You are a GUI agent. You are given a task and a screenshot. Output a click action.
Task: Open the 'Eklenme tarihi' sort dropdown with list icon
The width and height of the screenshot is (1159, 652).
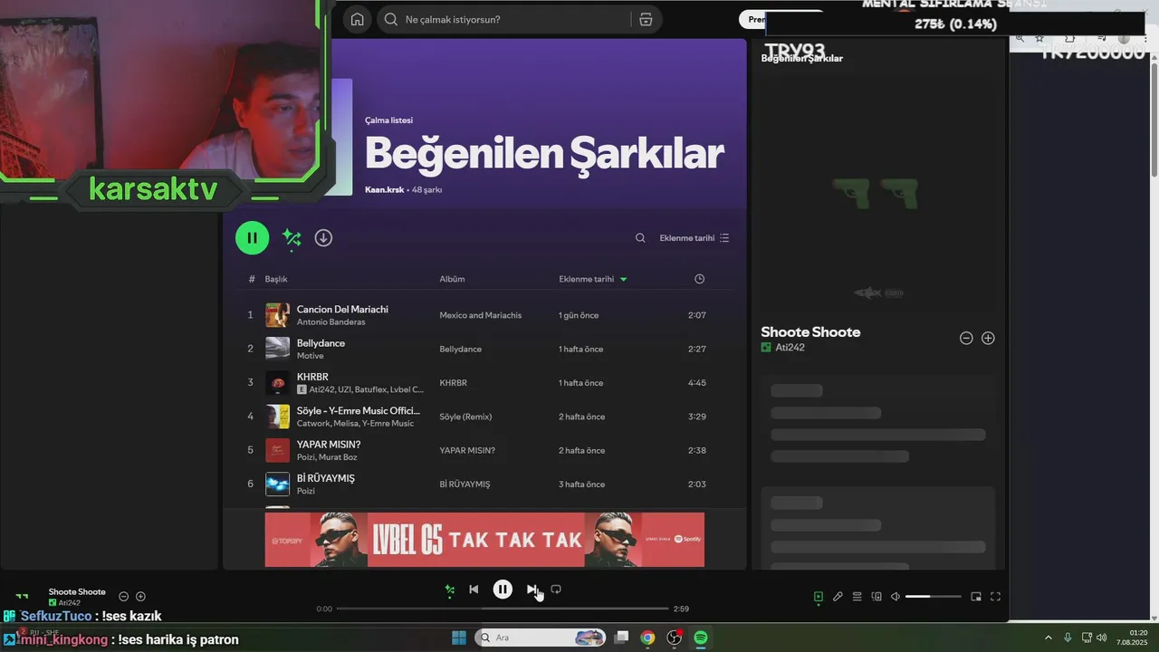[694, 238]
